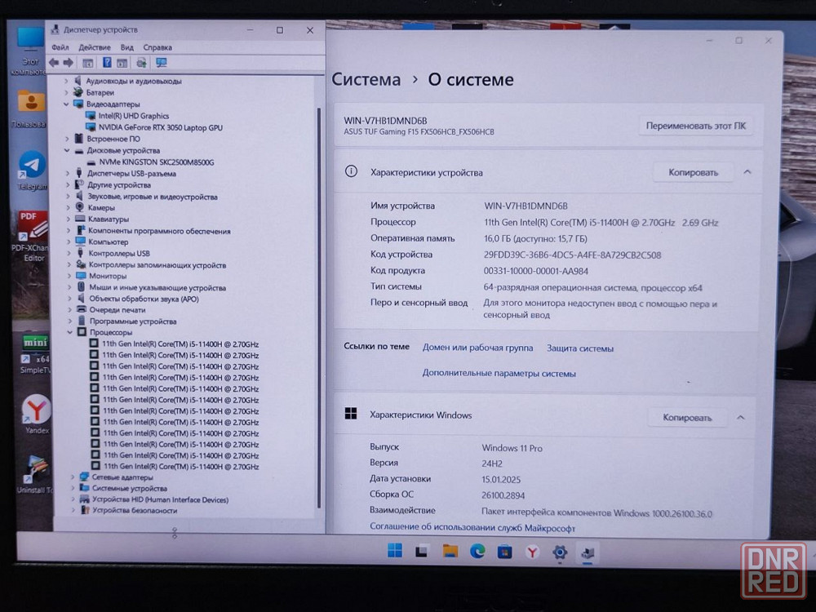Viewport: 816px width, 612px height.
Task: Click 'Копировать' for device specifications
Action: (x=693, y=172)
